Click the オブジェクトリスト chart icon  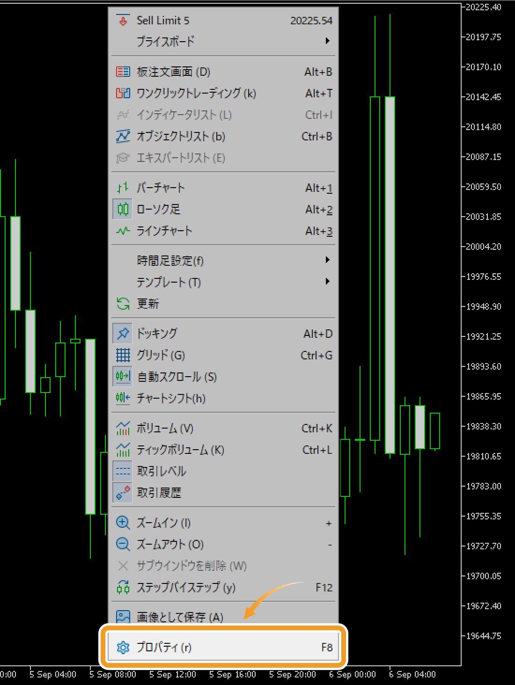123,136
